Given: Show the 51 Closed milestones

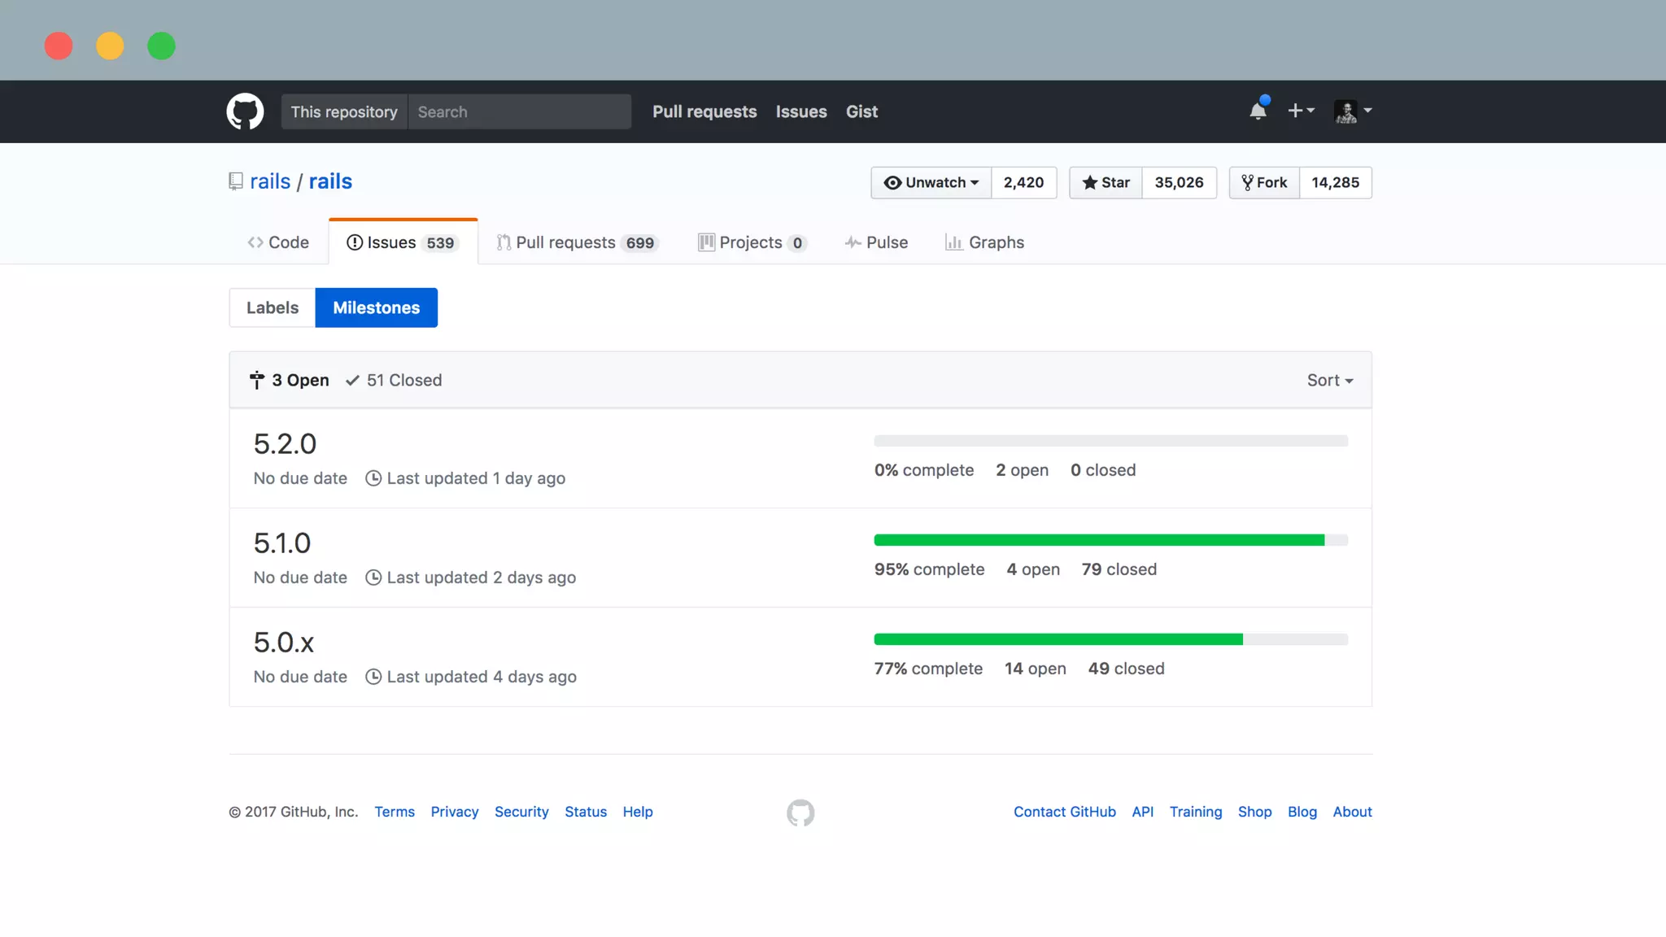Looking at the screenshot, I should pos(394,380).
